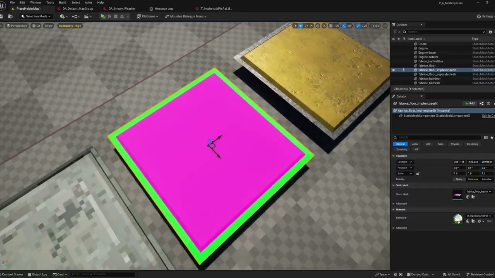This screenshot has width=495, height=278.
Task: Open the Settings menu at top right
Action: coord(485,16)
